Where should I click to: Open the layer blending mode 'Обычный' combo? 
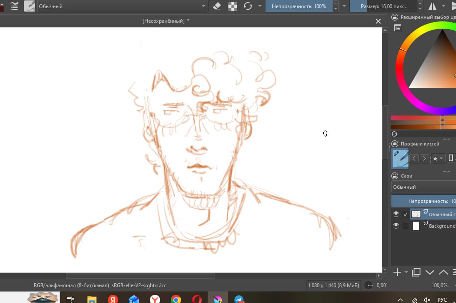[x=423, y=187]
